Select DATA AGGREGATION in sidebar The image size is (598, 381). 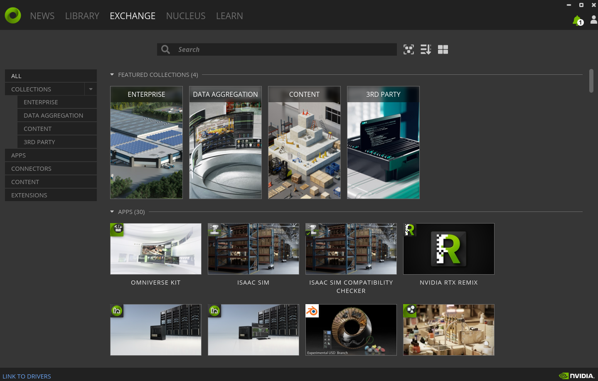point(57,116)
